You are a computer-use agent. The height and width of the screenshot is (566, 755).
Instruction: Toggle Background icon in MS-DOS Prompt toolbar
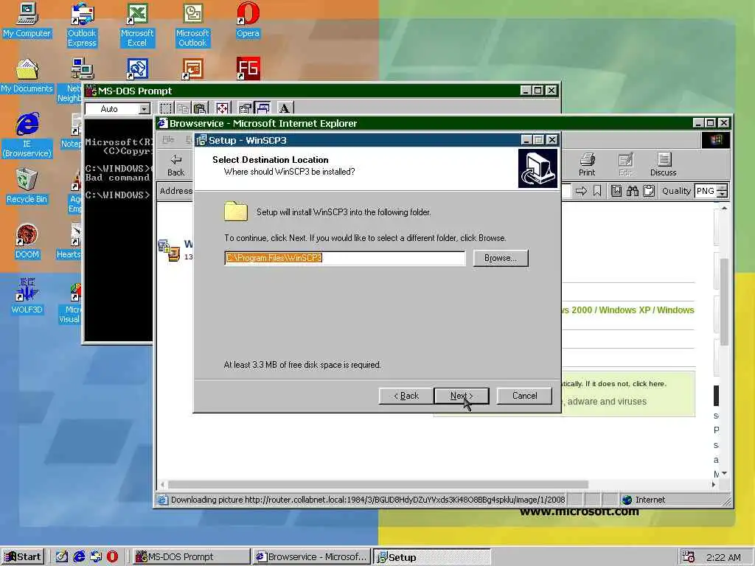tap(262, 108)
